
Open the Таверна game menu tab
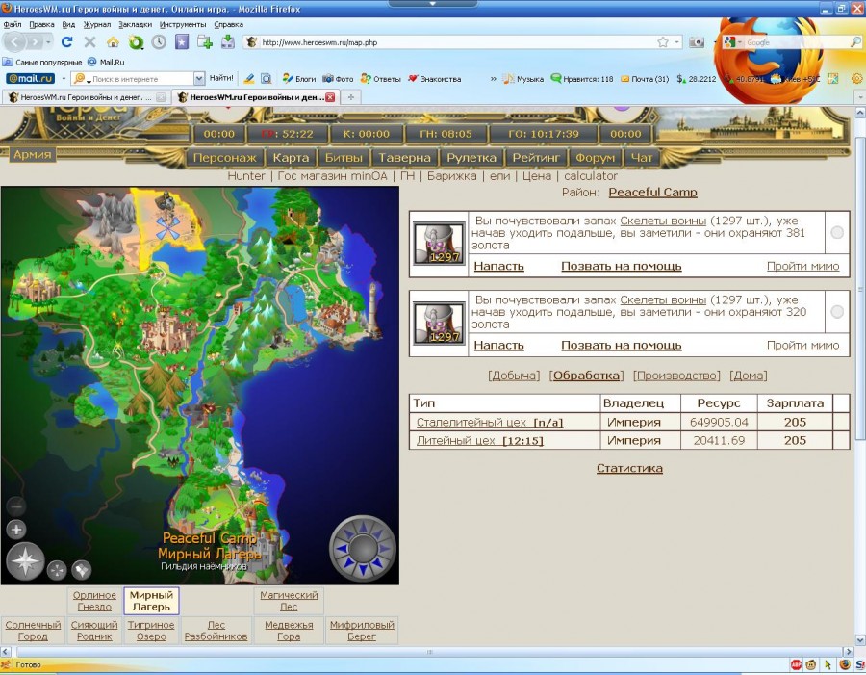click(404, 158)
